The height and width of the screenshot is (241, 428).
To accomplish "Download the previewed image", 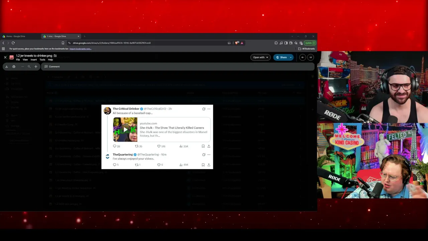I will pos(6,67).
